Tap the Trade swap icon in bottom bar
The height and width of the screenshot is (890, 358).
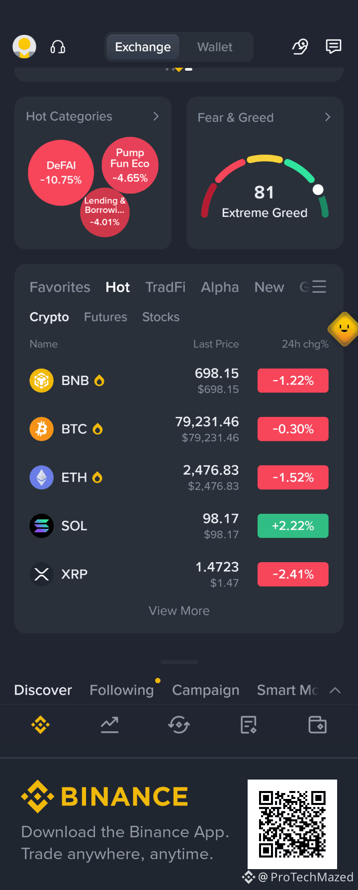pos(179,725)
